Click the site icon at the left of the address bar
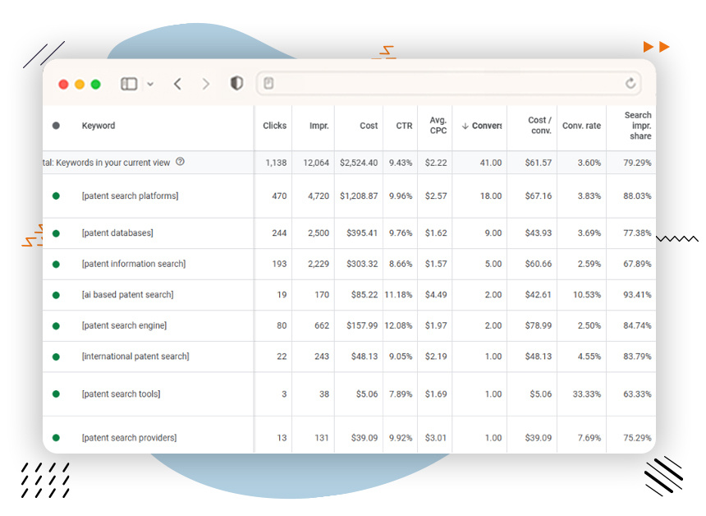Image resolution: width=706 pixels, height=516 pixels. 268,83
